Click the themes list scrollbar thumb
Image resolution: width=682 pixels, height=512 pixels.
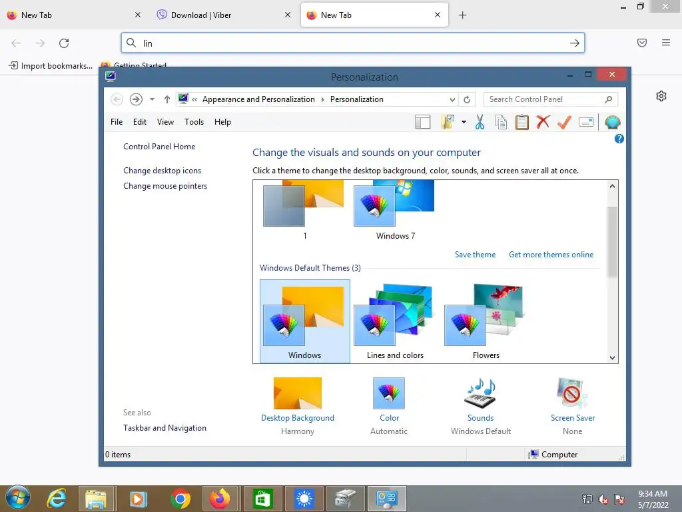(612, 241)
